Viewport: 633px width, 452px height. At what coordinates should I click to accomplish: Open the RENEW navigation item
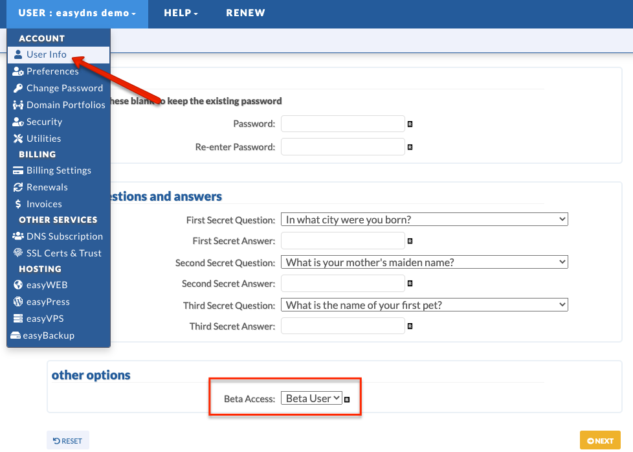coord(245,13)
